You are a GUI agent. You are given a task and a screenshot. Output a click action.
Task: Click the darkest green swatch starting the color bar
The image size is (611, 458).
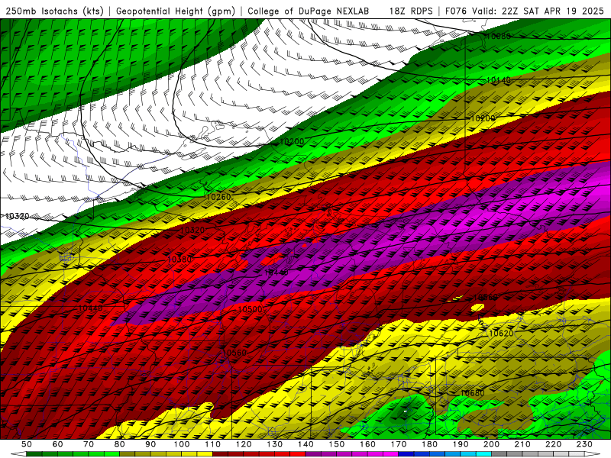pyautogui.click(x=34, y=454)
